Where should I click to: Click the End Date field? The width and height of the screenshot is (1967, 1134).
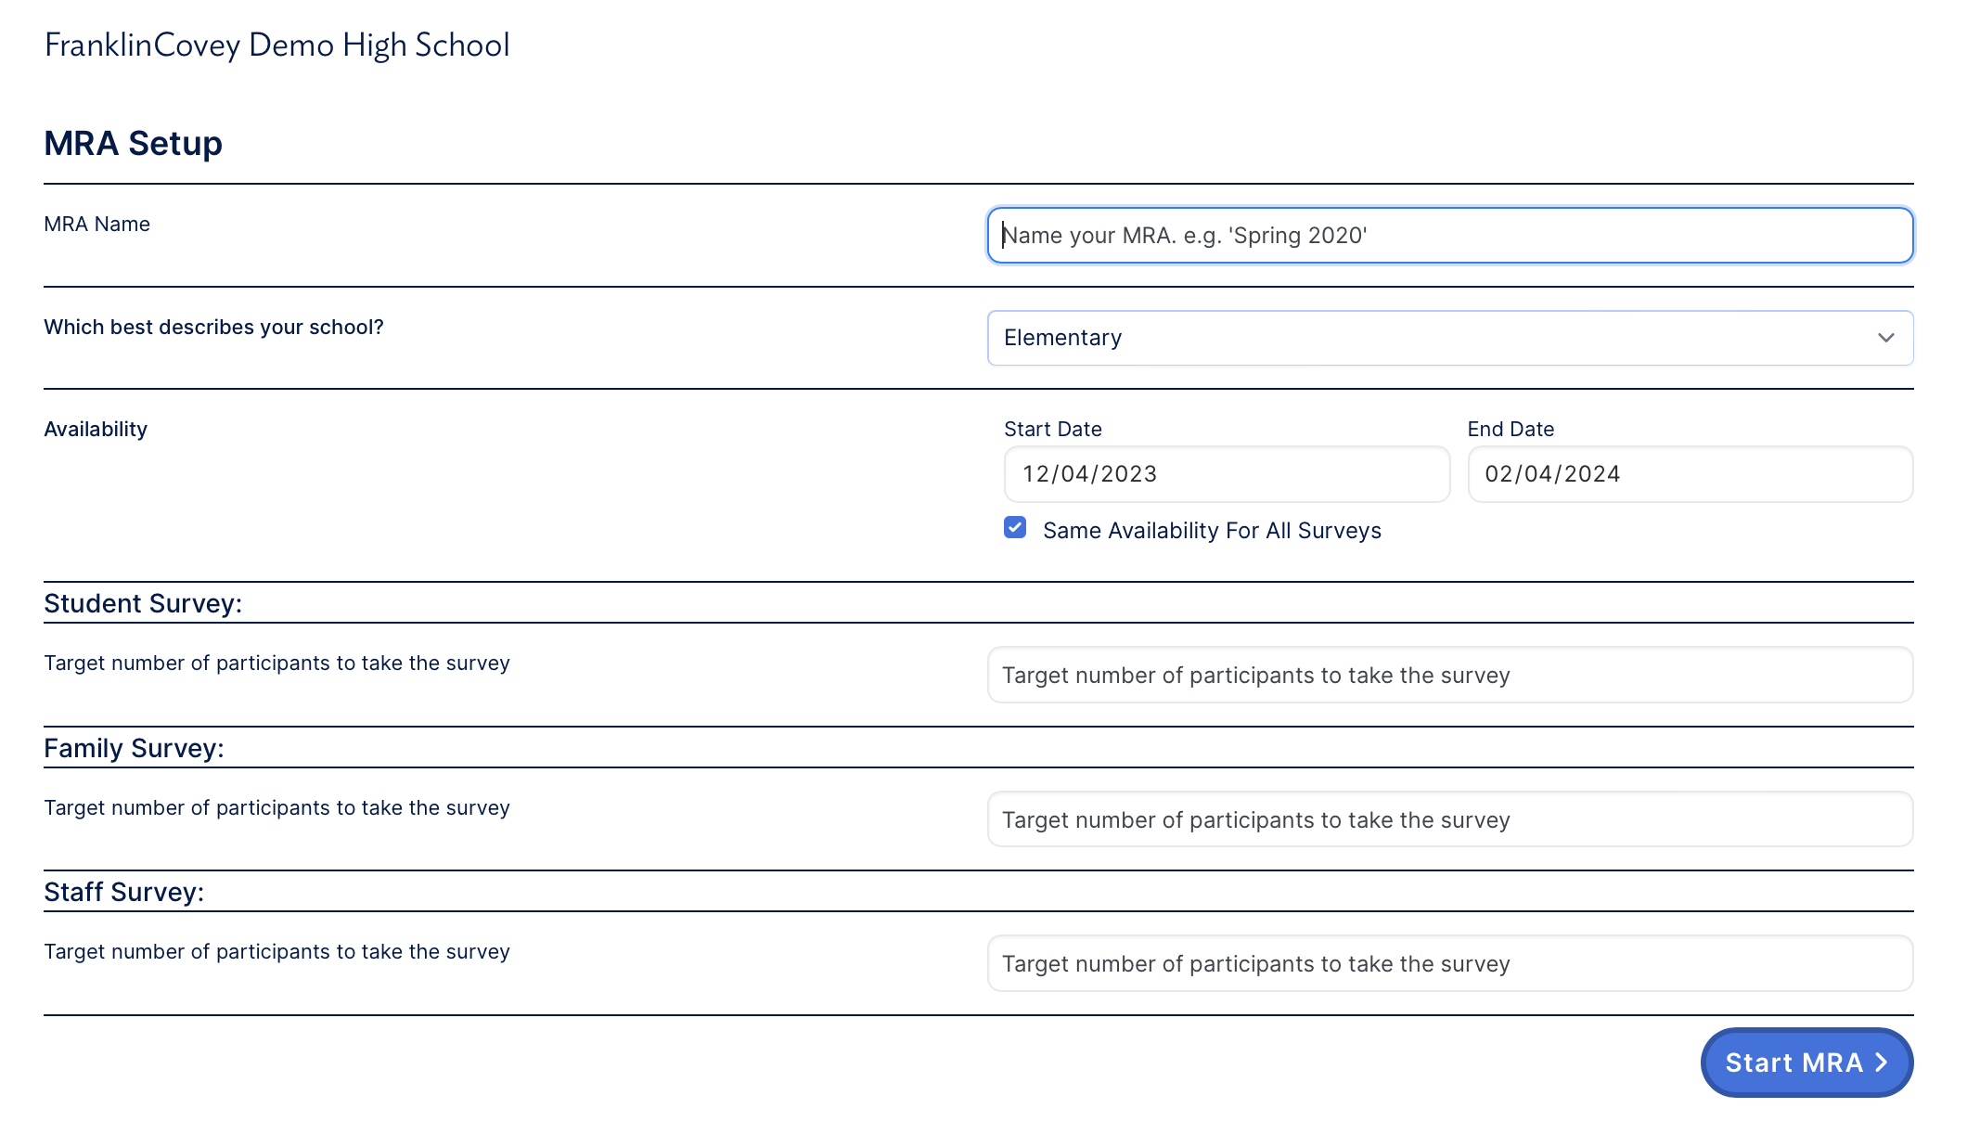1689,474
